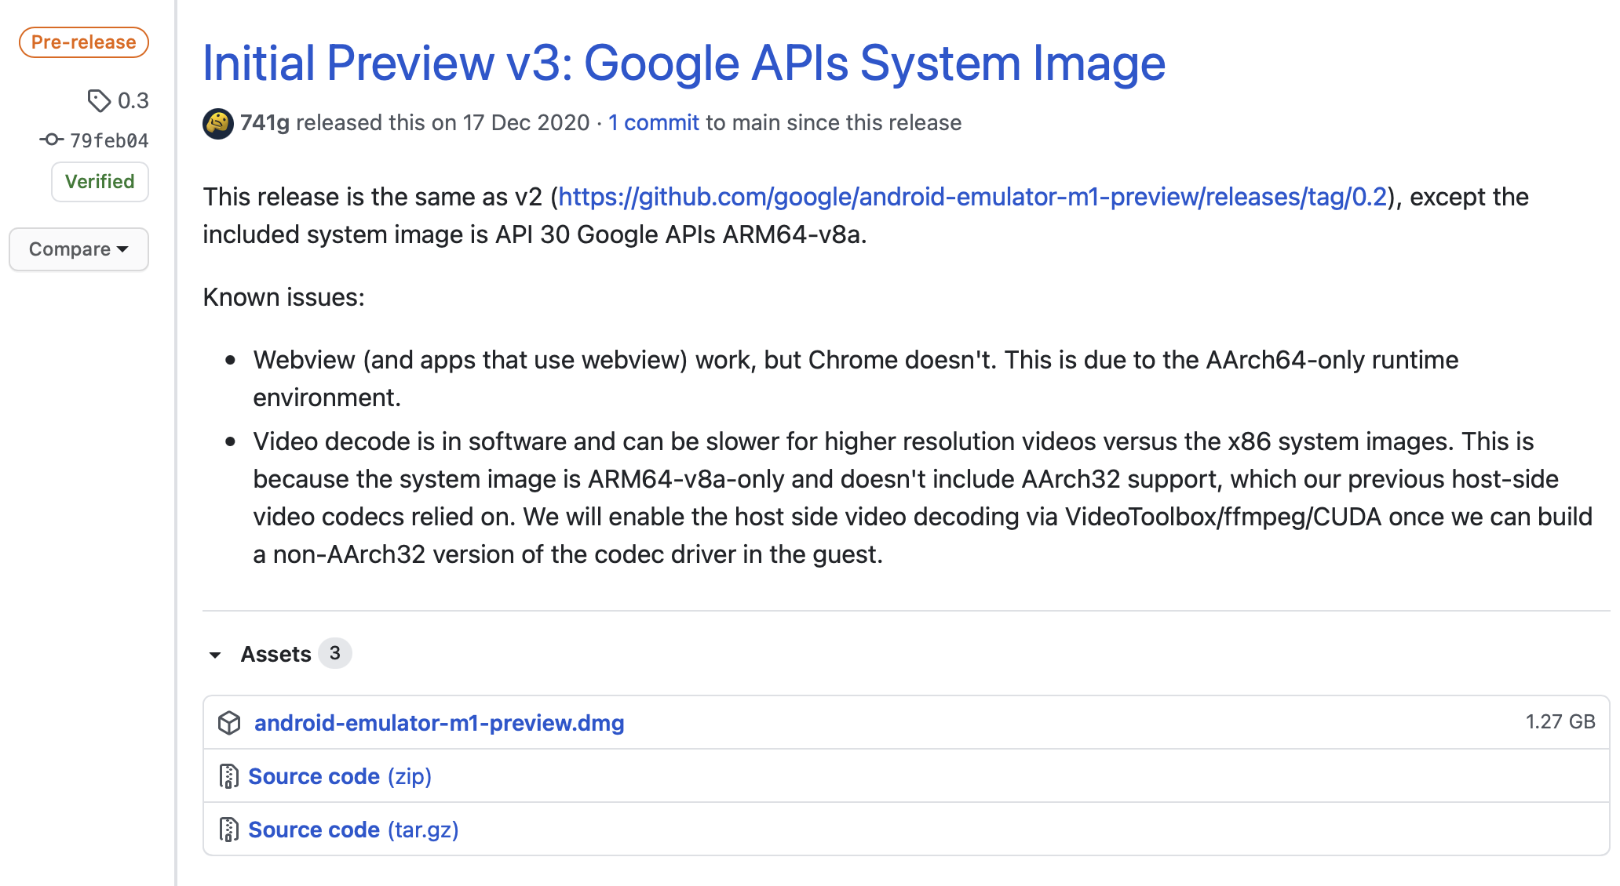Viewport: 1620px width, 886px height.
Task: Click the Verified badge
Action: coord(100,182)
